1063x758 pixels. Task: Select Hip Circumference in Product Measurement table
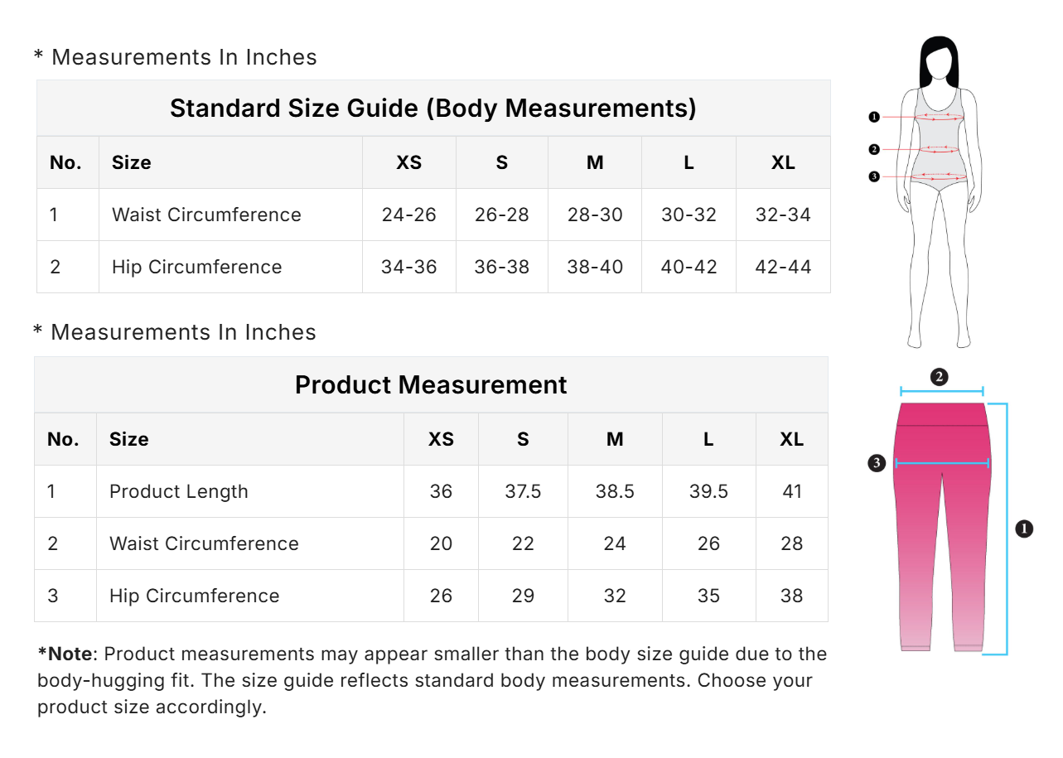click(x=194, y=596)
